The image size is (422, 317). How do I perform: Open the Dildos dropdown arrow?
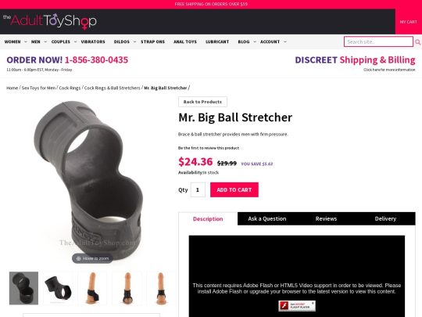click(x=134, y=41)
